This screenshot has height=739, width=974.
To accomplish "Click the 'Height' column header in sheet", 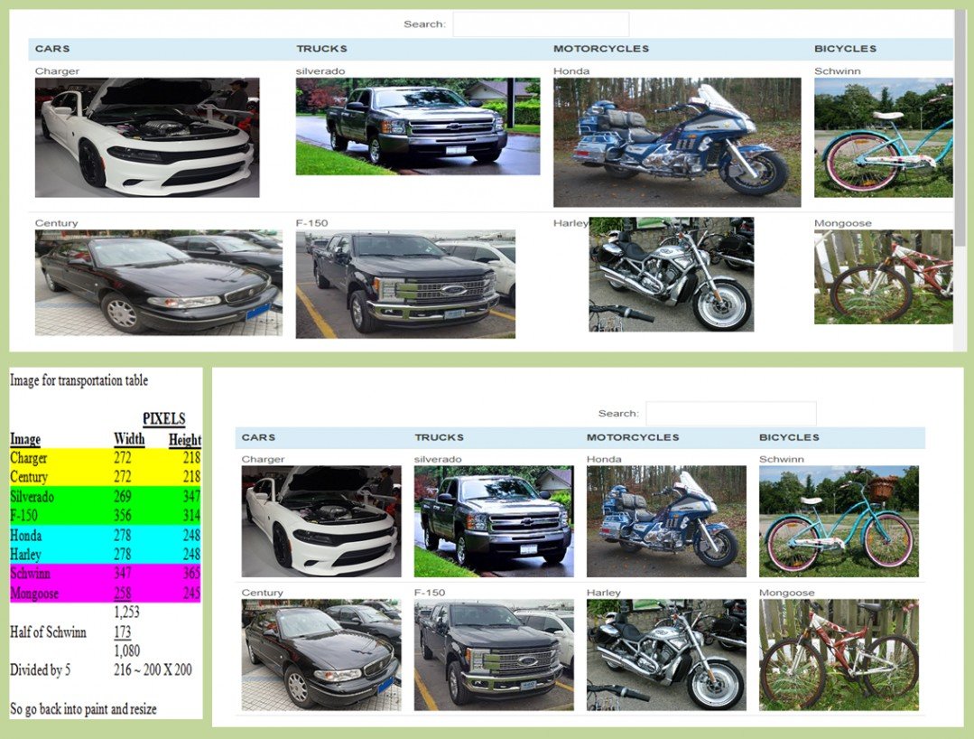I will tap(184, 439).
